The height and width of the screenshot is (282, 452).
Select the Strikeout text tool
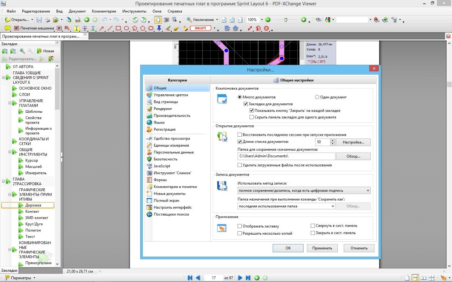click(85, 28)
